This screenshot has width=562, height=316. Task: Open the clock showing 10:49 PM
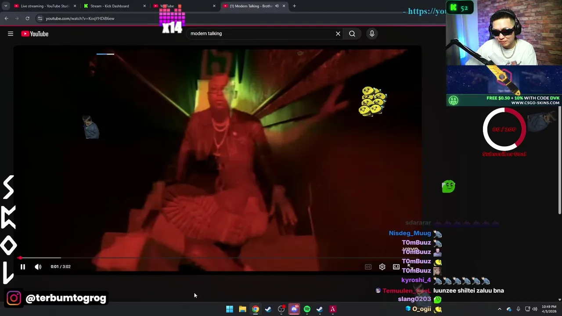click(x=549, y=309)
